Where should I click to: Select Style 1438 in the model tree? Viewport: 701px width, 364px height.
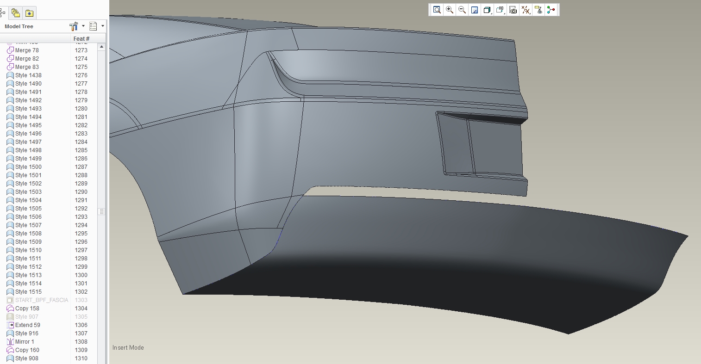(x=28, y=75)
